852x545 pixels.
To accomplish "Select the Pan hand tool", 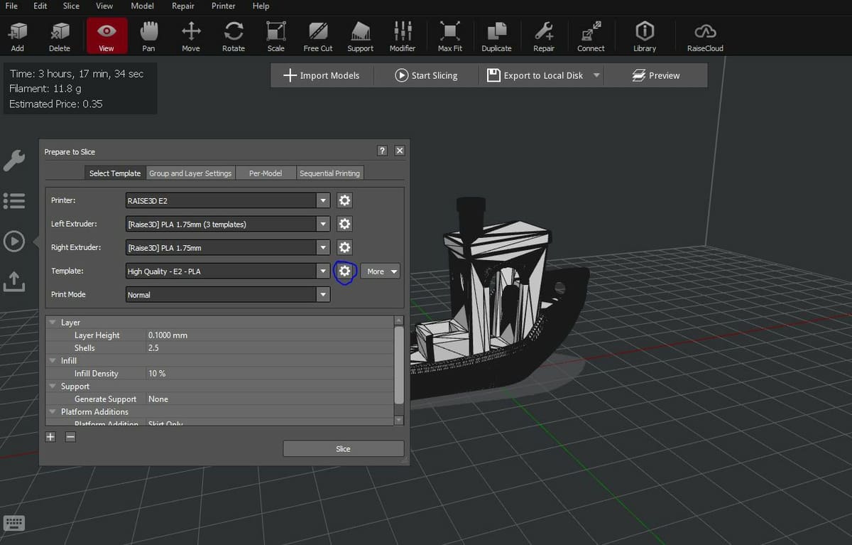I will click(148, 36).
